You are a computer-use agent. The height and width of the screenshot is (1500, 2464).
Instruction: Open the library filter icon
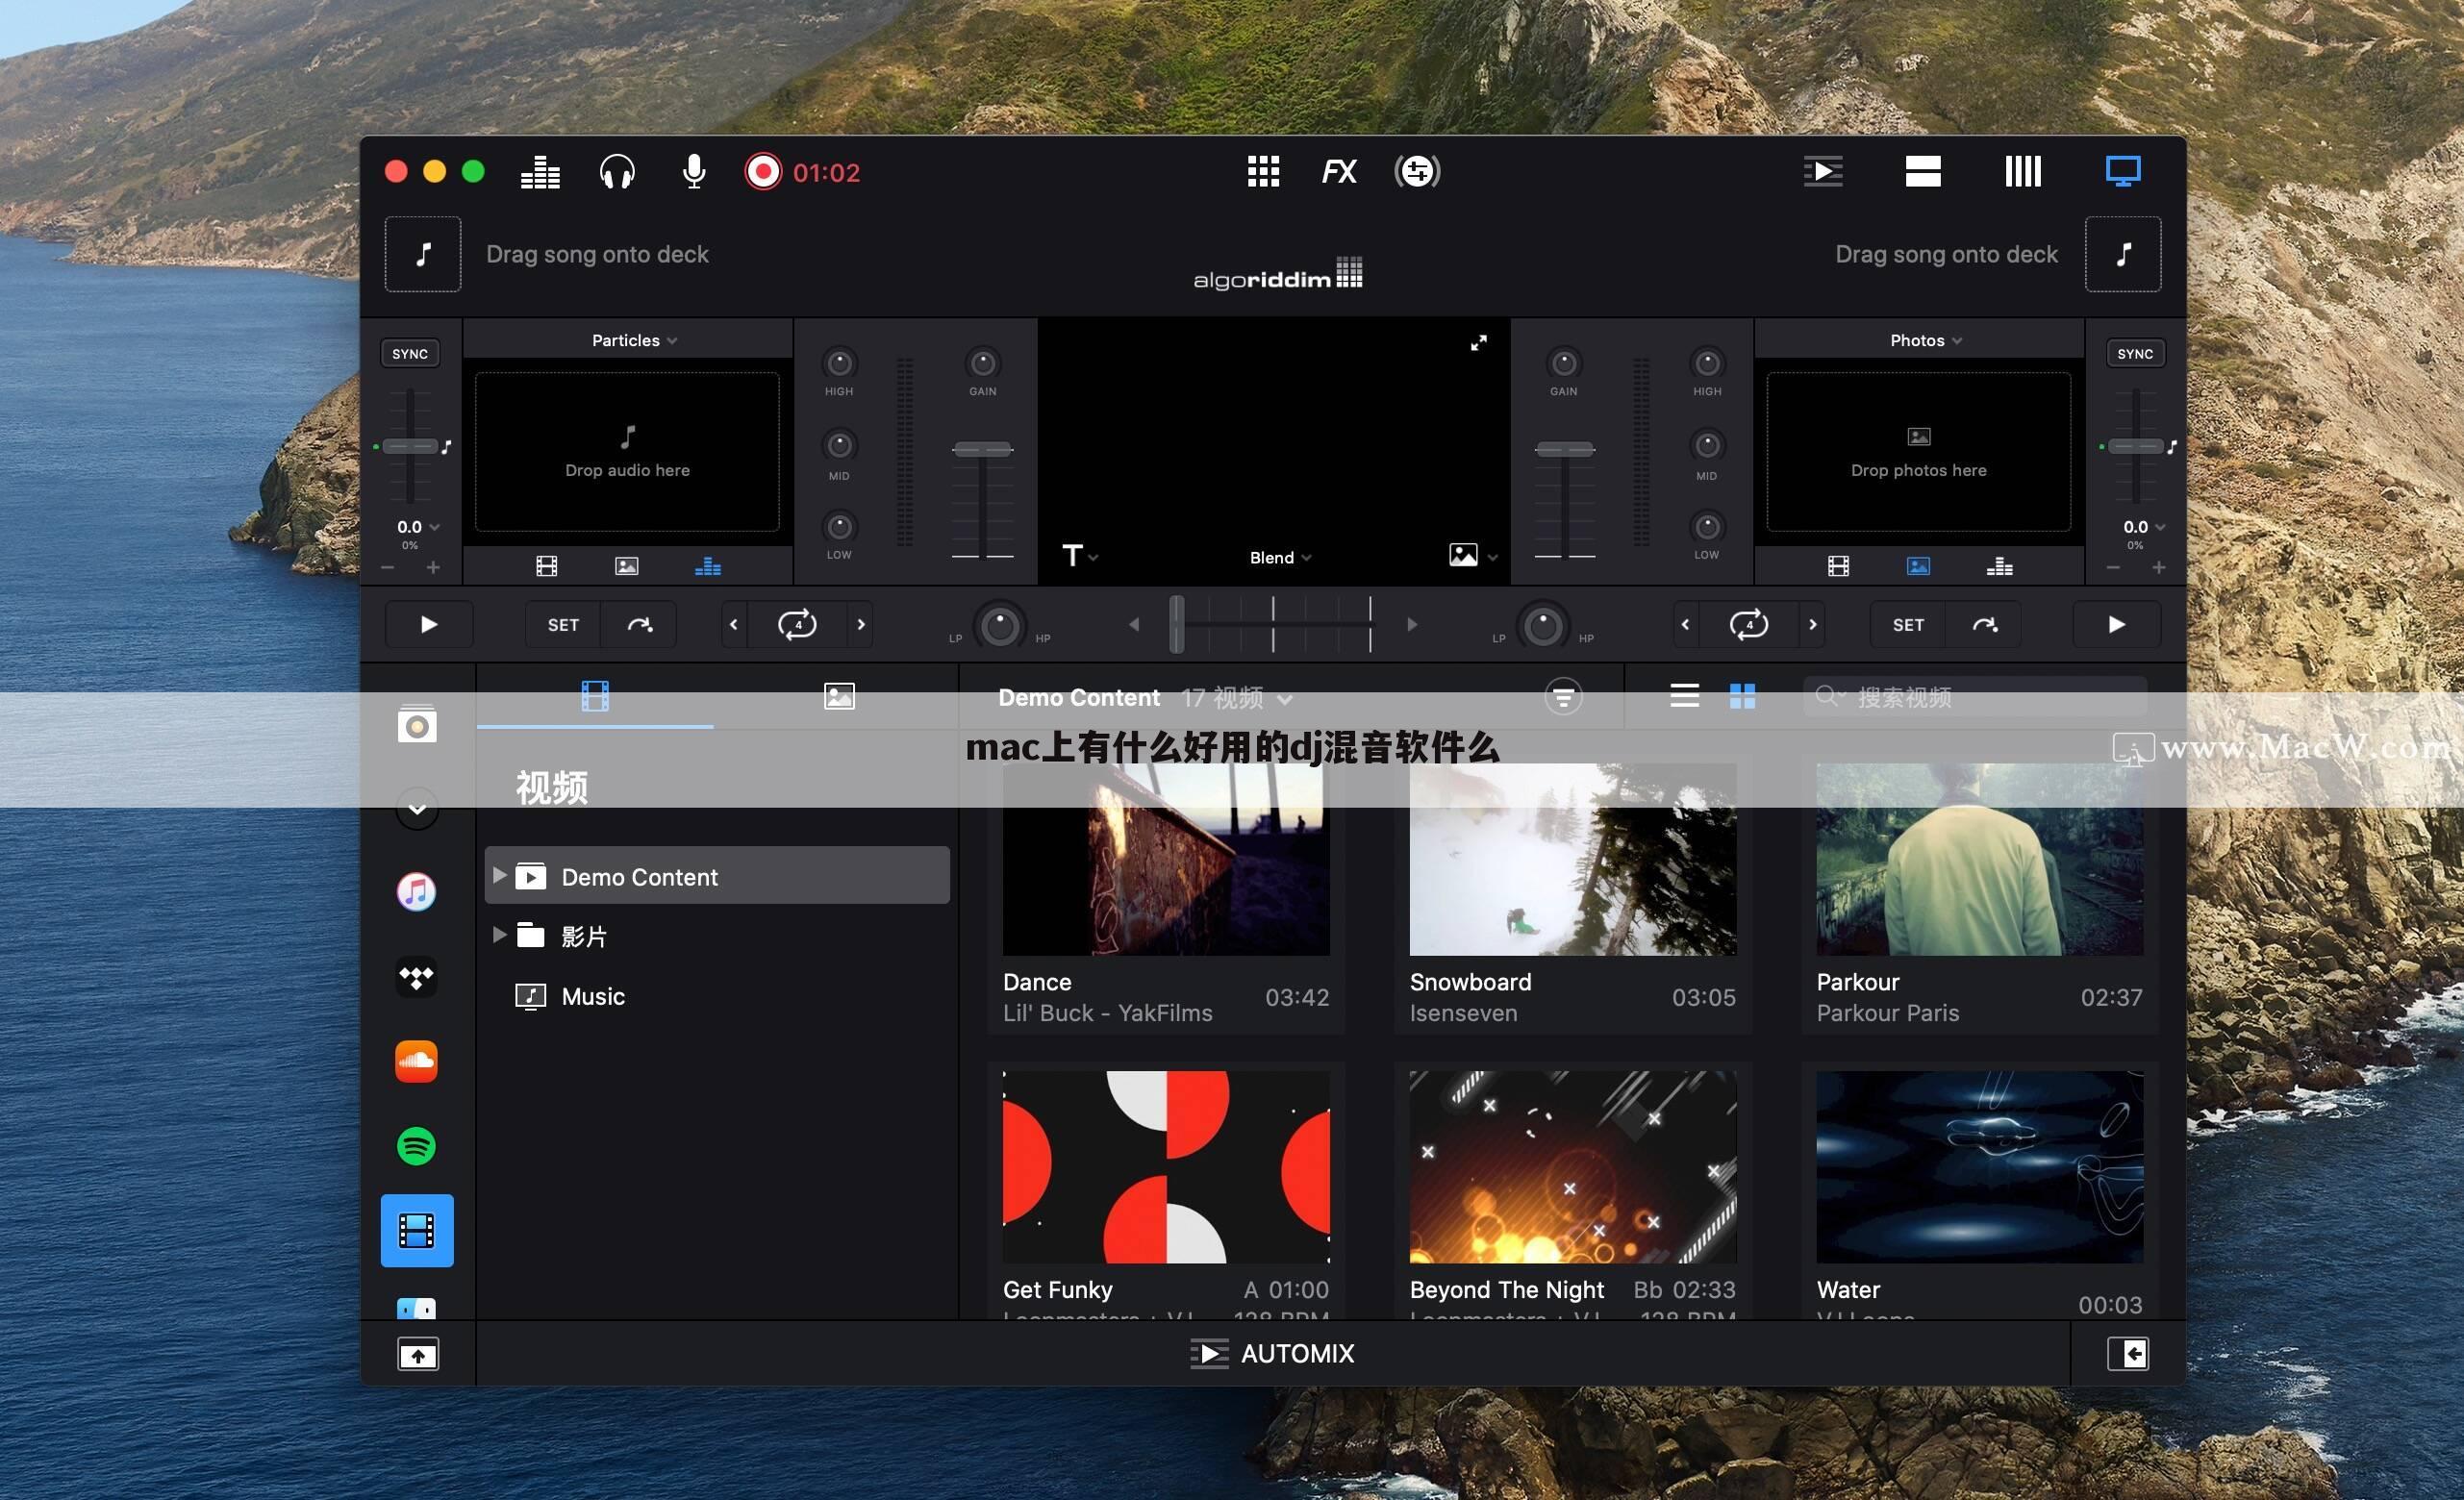pos(1563,696)
